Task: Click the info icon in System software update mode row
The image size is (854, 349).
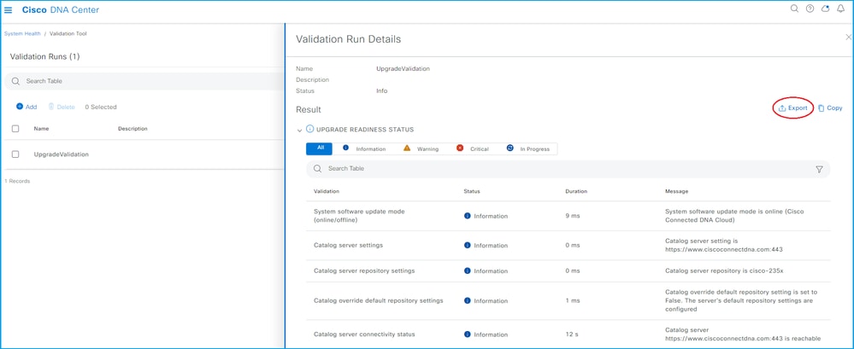Action: pos(468,216)
